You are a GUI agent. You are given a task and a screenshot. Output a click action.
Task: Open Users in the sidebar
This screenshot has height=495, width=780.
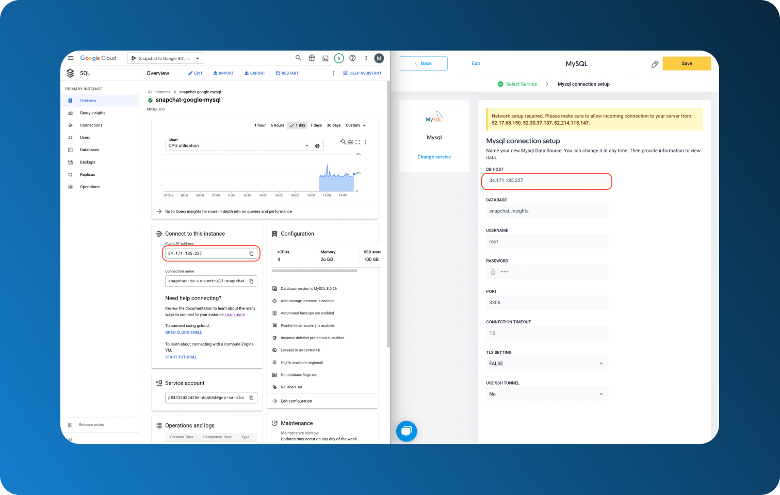100,138
